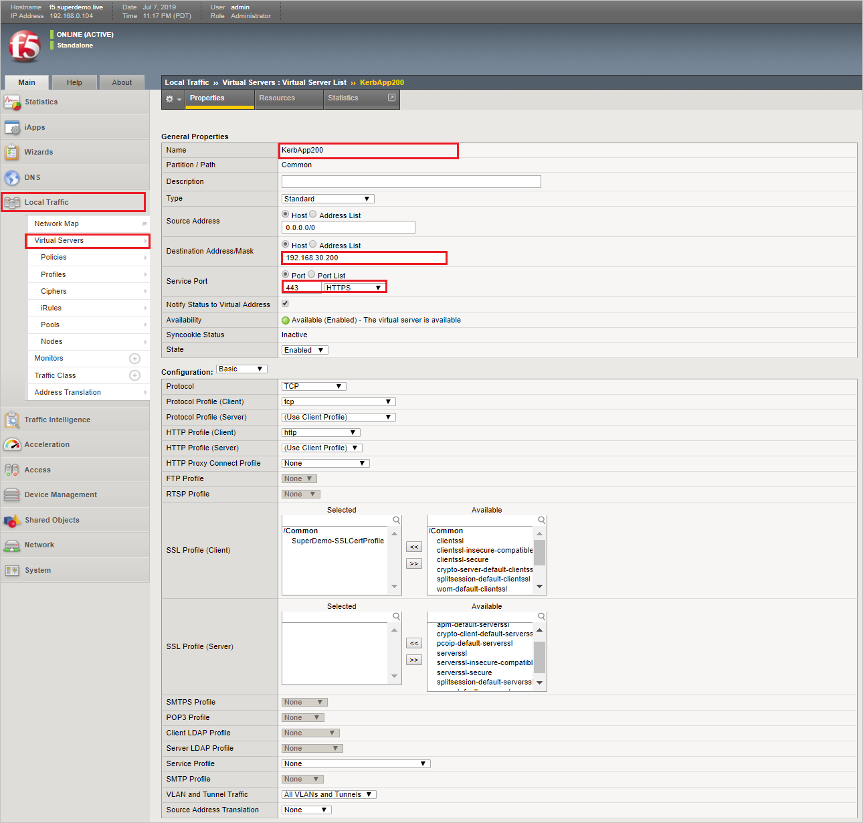Click the Name field with KerbApp200
Viewport: 863px width, 823px height.
369,151
